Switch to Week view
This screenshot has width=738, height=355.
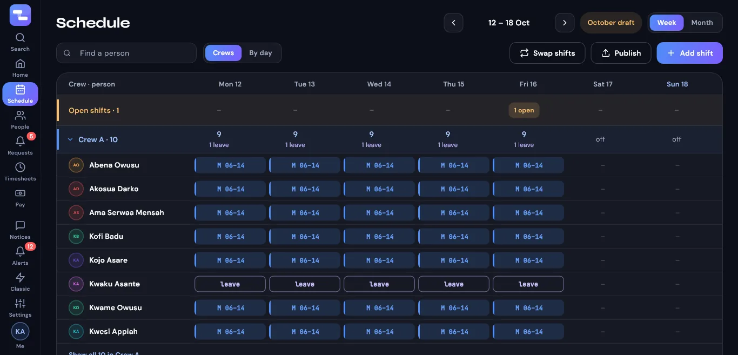(x=667, y=23)
